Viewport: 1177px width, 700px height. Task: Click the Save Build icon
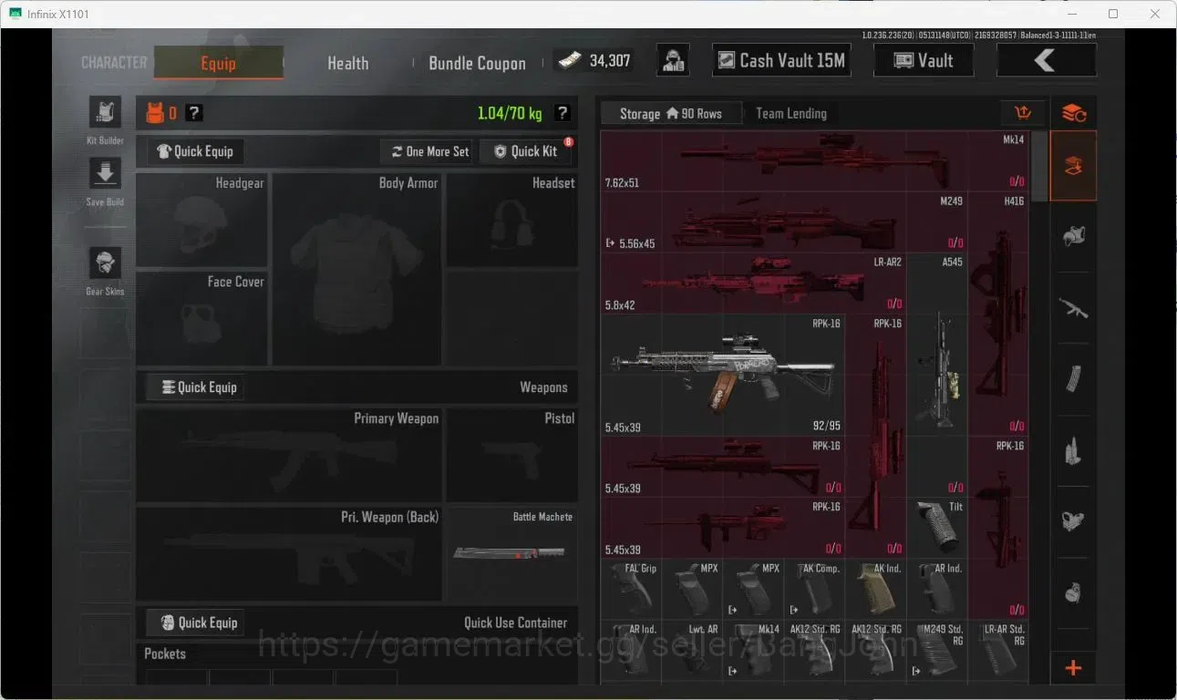pos(105,173)
